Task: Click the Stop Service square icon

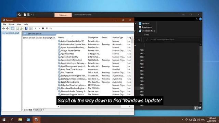Action: pos(43,28)
